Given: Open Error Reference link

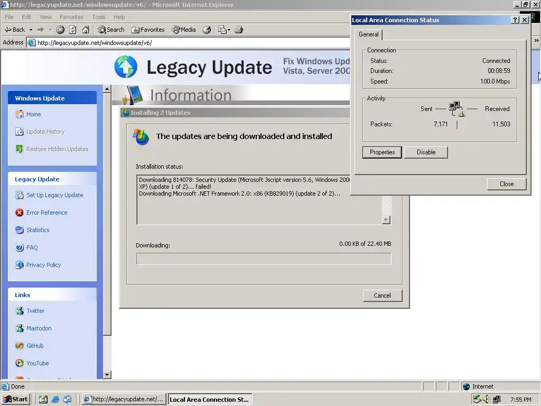Looking at the screenshot, I should pyautogui.click(x=46, y=213).
